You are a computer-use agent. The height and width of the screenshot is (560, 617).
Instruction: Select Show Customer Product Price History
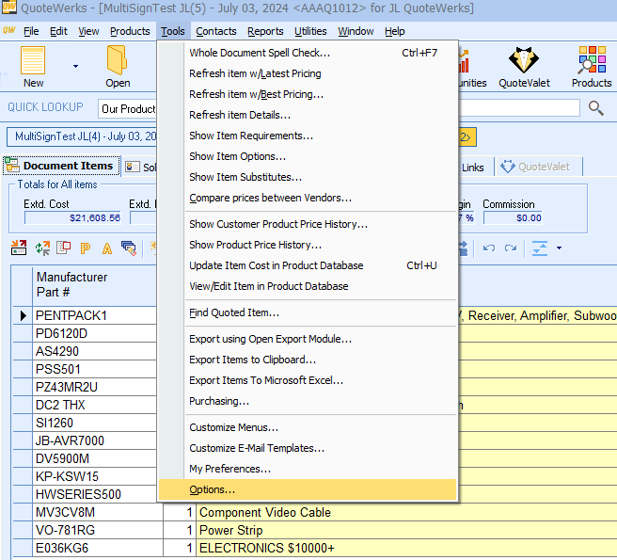point(308,224)
